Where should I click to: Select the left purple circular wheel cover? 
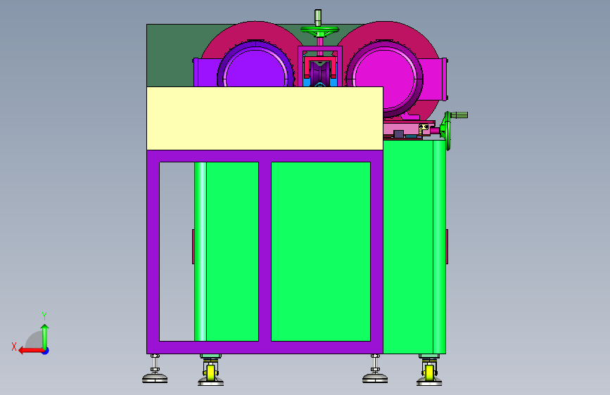pos(255,66)
